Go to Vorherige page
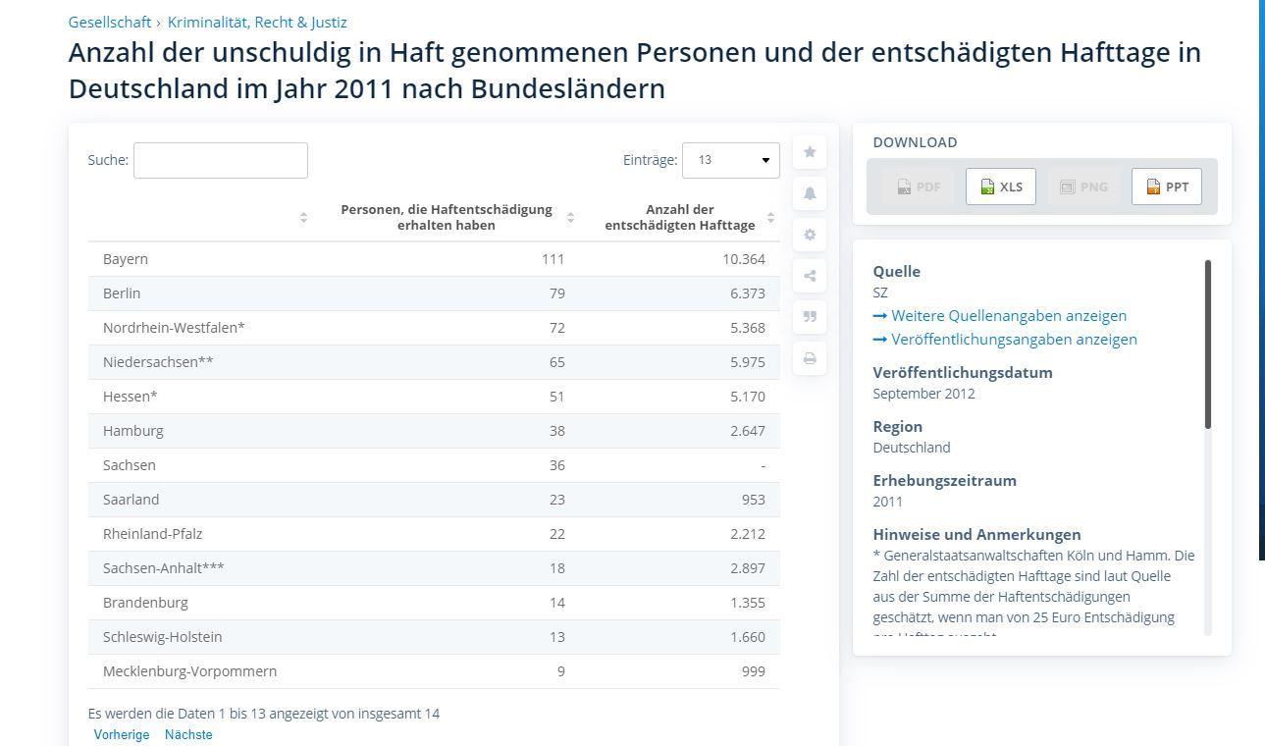 [122, 735]
